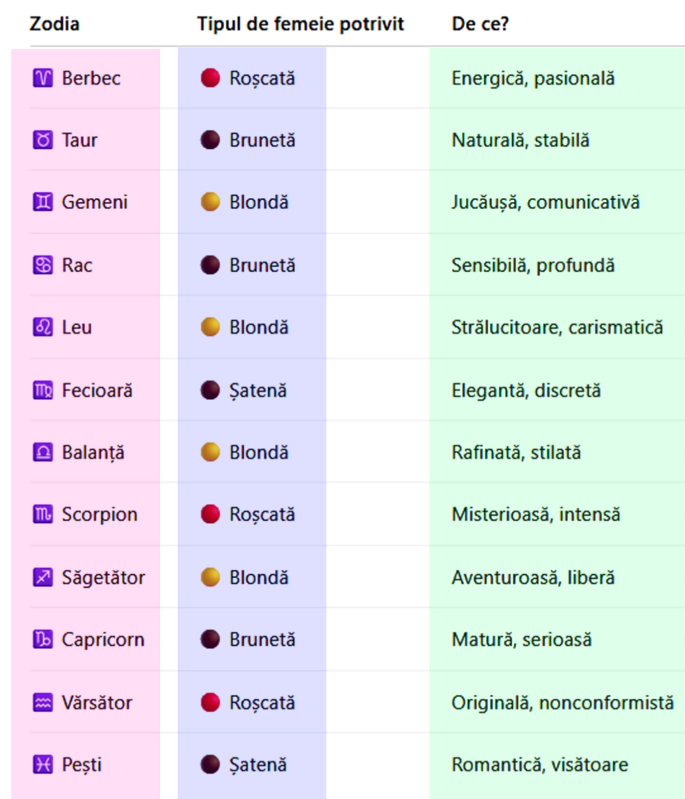Click the Cancer symbol icon beside Rac
This screenshot has height=799, width=685.
42,265
